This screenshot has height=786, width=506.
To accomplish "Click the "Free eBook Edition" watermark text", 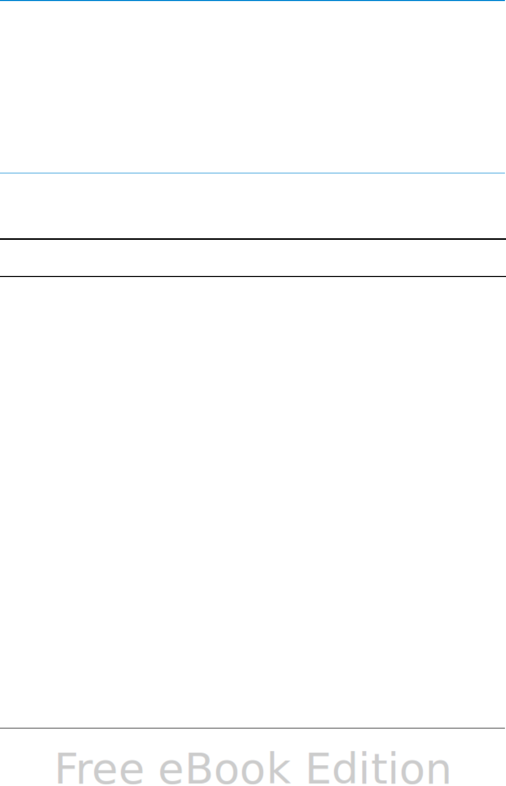I will coord(253,768).
